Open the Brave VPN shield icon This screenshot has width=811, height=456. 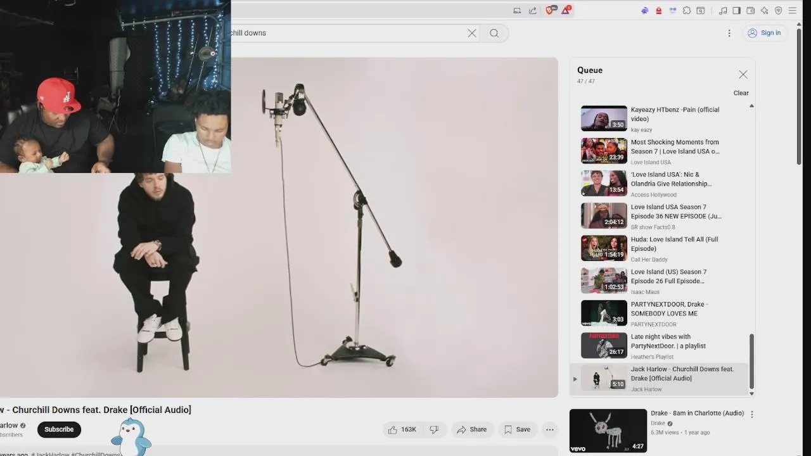779,10
